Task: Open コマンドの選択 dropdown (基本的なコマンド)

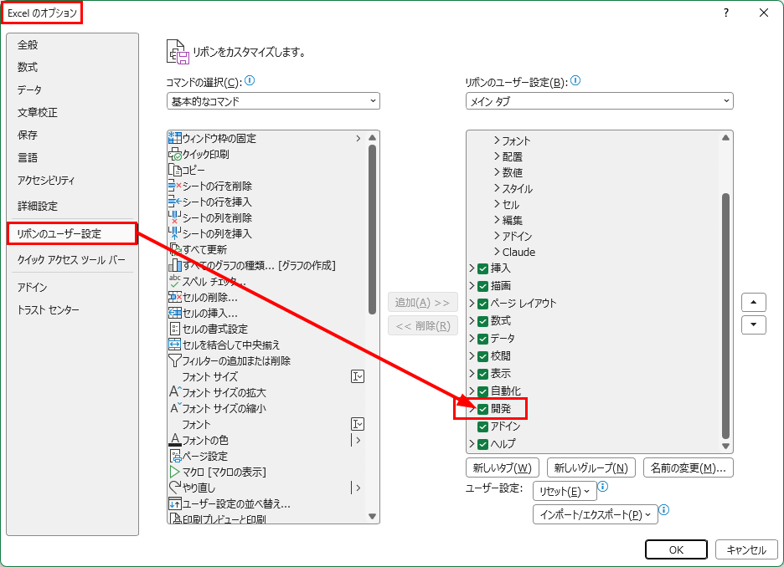Action: (273, 101)
